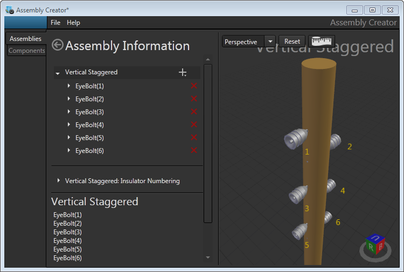
Task: Expand the EyeBolt(5) tree item
Action: pyautogui.click(x=68, y=138)
